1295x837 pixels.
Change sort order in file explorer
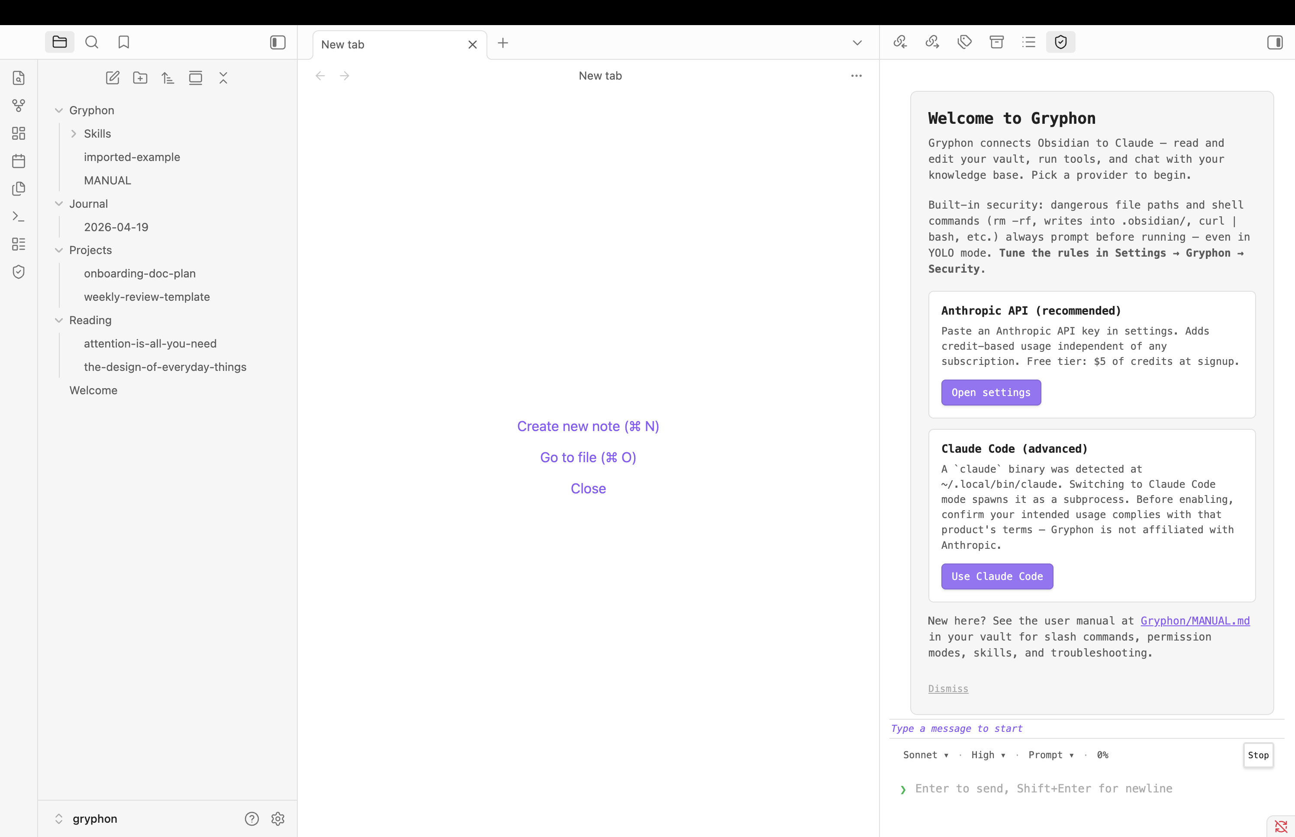168,78
